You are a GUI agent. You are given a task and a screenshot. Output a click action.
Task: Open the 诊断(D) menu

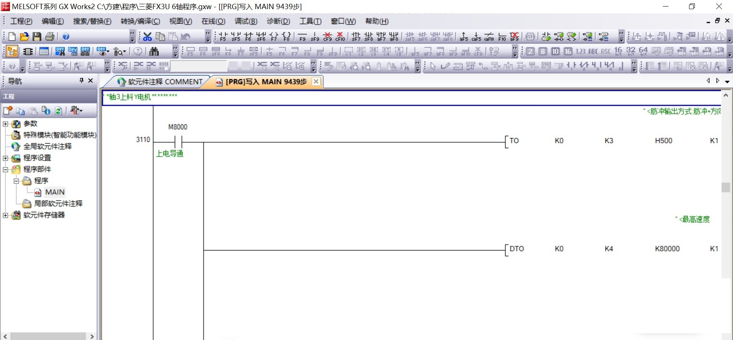278,21
